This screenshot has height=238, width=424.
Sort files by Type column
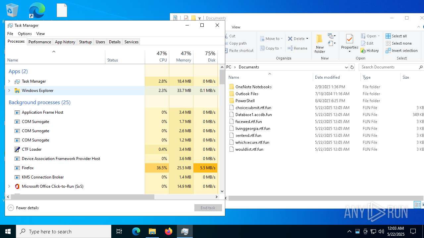click(x=380, y=77)
